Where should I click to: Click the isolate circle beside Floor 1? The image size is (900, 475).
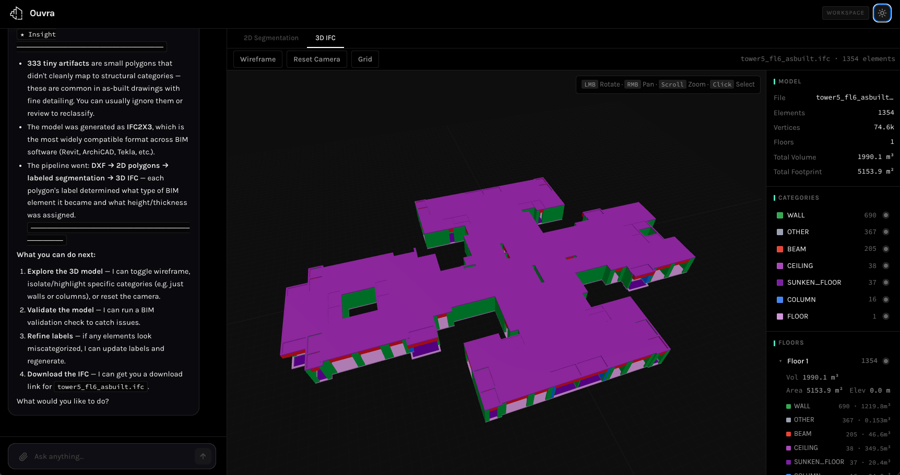click(x=886, y=360)
